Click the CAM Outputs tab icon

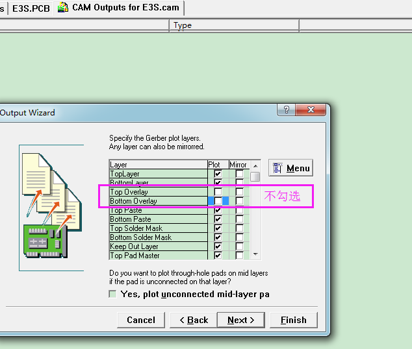click(63, 8)
